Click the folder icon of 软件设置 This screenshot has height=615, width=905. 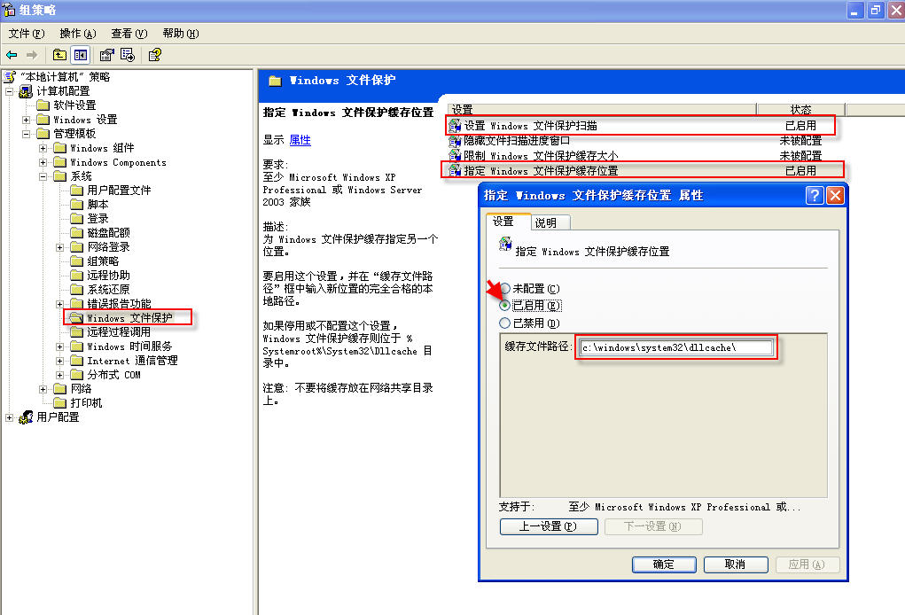(43, 105)
